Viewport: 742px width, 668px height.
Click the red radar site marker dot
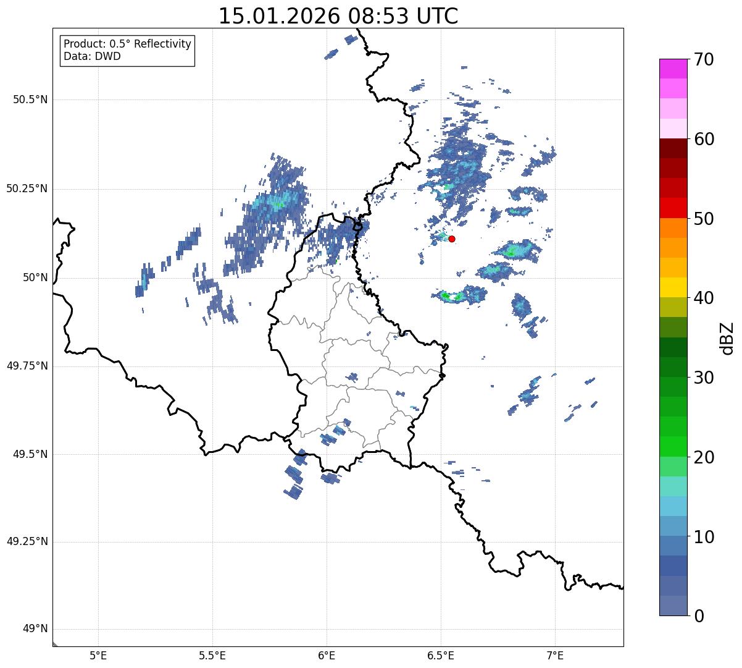[452, 239]
